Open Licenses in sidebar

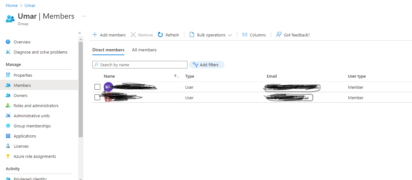click(x=21, y=146)
